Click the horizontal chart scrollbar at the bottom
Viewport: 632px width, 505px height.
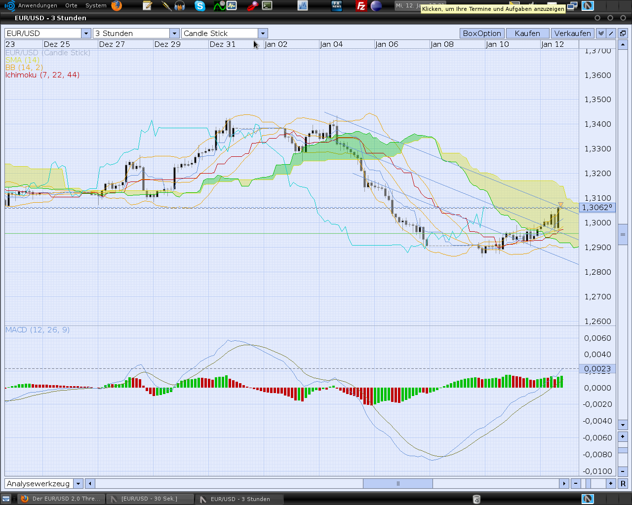pos(397,483)
